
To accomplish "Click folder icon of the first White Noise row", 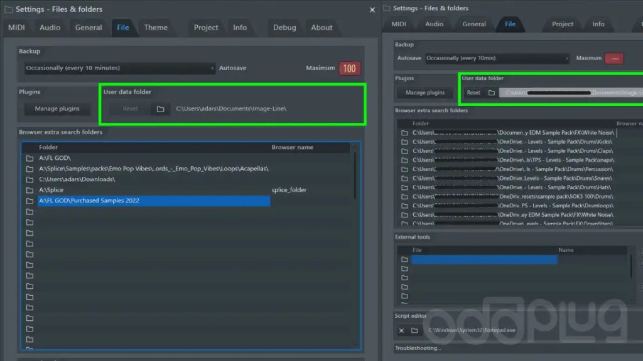I will click(x=404, y=133).
